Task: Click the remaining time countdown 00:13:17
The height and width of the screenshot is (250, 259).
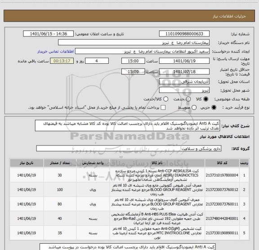Action: tap(62, 61)
